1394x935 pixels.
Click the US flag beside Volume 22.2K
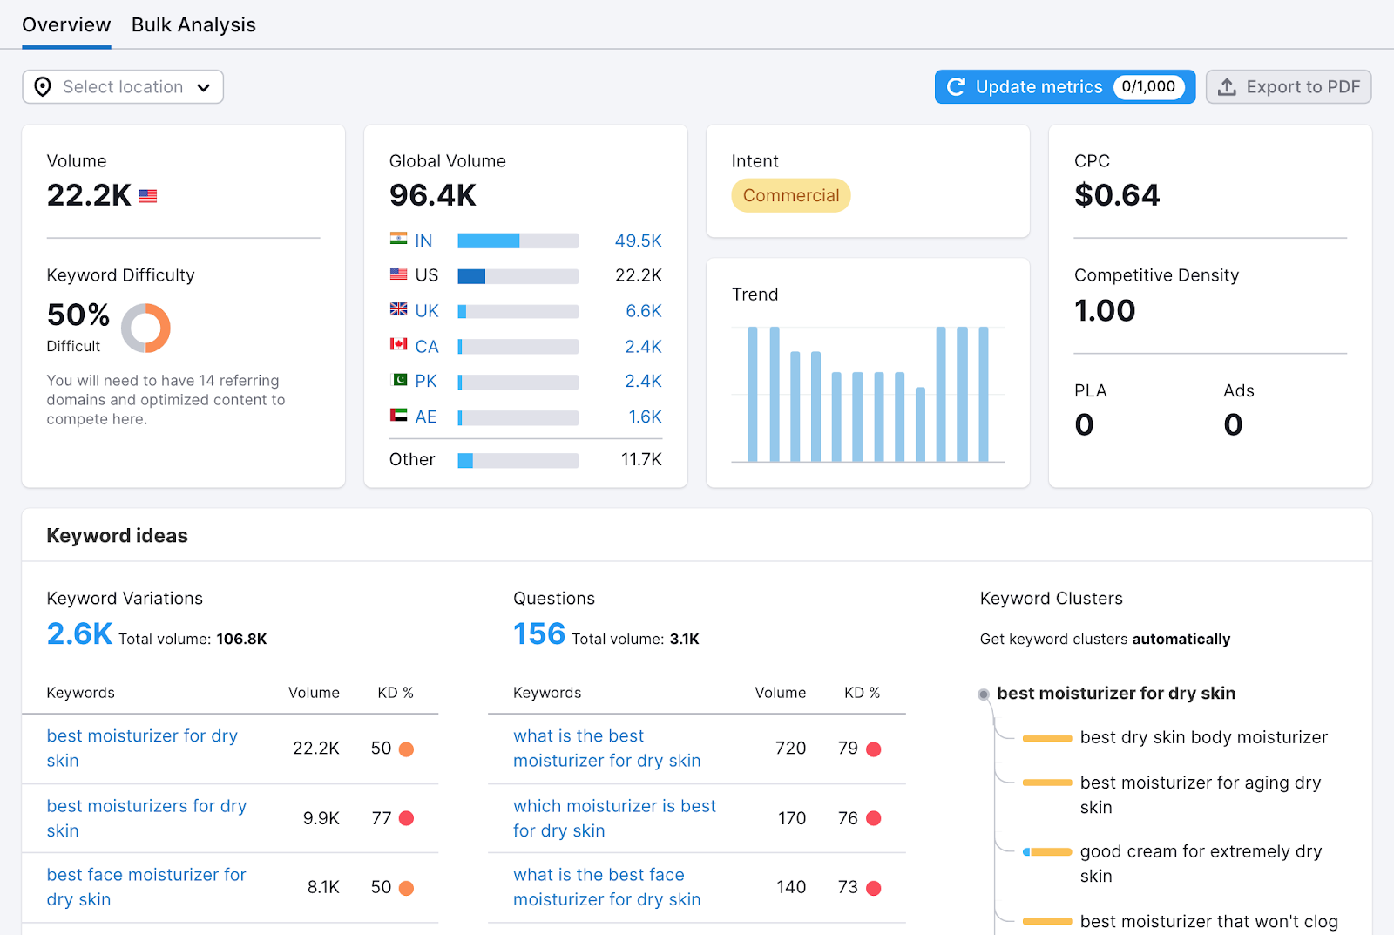[147, 196]
